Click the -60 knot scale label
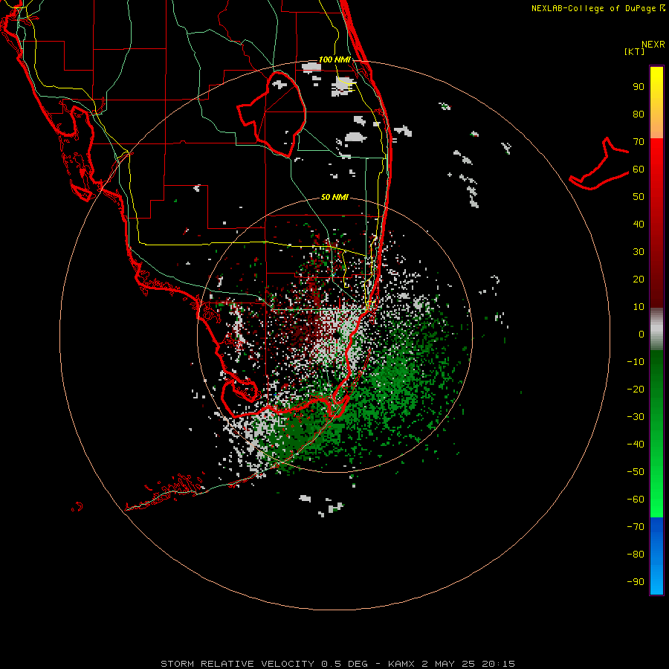Screen dimensions: 669x669 pyautogui.click(x=636, y=500)
